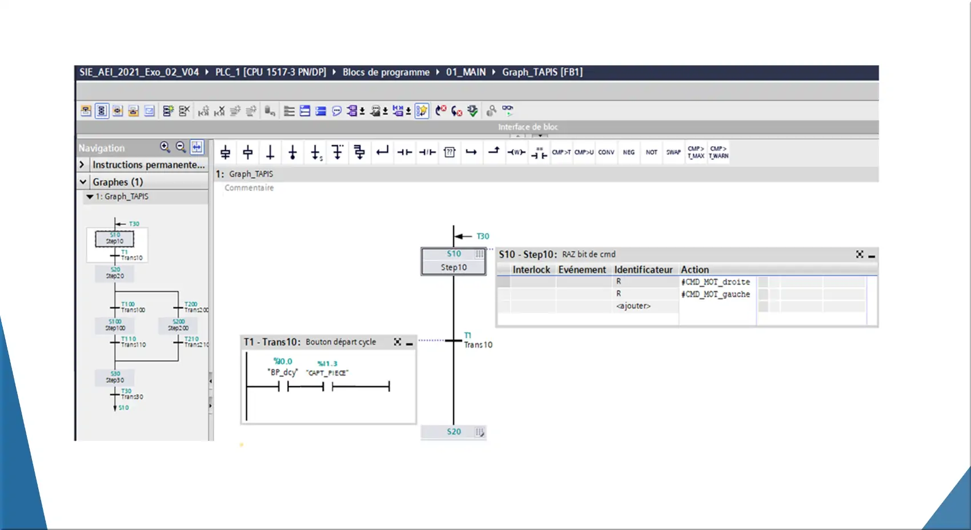This screenshot has width=971, height=530.
Task: Click the Evénement column header
Action: (x=582, y=270)
